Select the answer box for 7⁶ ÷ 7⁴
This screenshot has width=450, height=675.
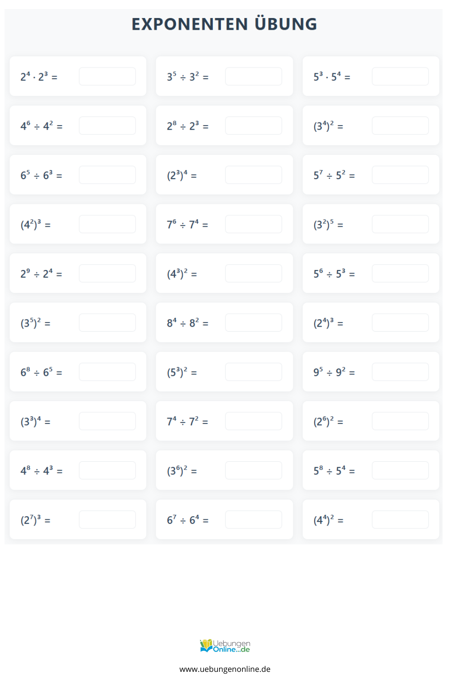253,224
